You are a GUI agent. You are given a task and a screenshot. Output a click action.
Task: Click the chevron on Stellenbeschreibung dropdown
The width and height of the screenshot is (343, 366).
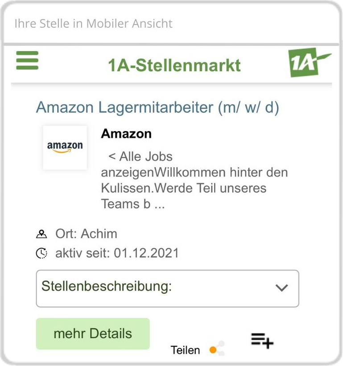(x=281, y=288)
